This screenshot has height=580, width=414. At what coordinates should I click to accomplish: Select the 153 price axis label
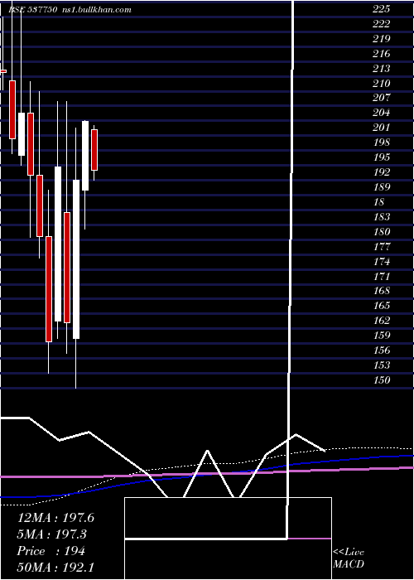click(381, 365)
